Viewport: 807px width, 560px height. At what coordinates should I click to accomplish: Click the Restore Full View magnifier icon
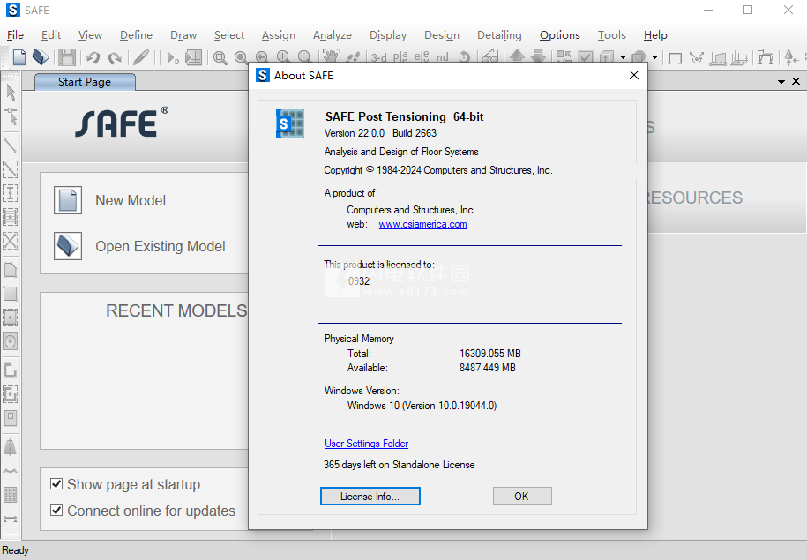point(241,57)
